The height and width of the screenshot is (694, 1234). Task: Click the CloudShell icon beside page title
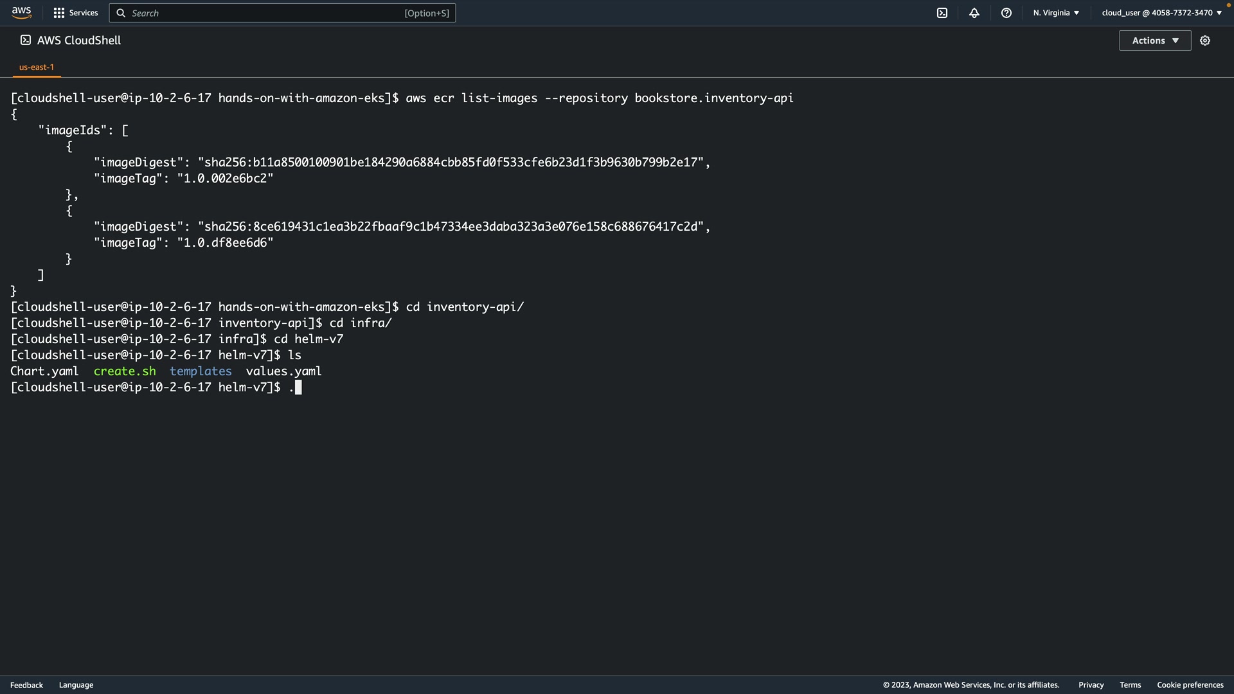tap(26, 40)
